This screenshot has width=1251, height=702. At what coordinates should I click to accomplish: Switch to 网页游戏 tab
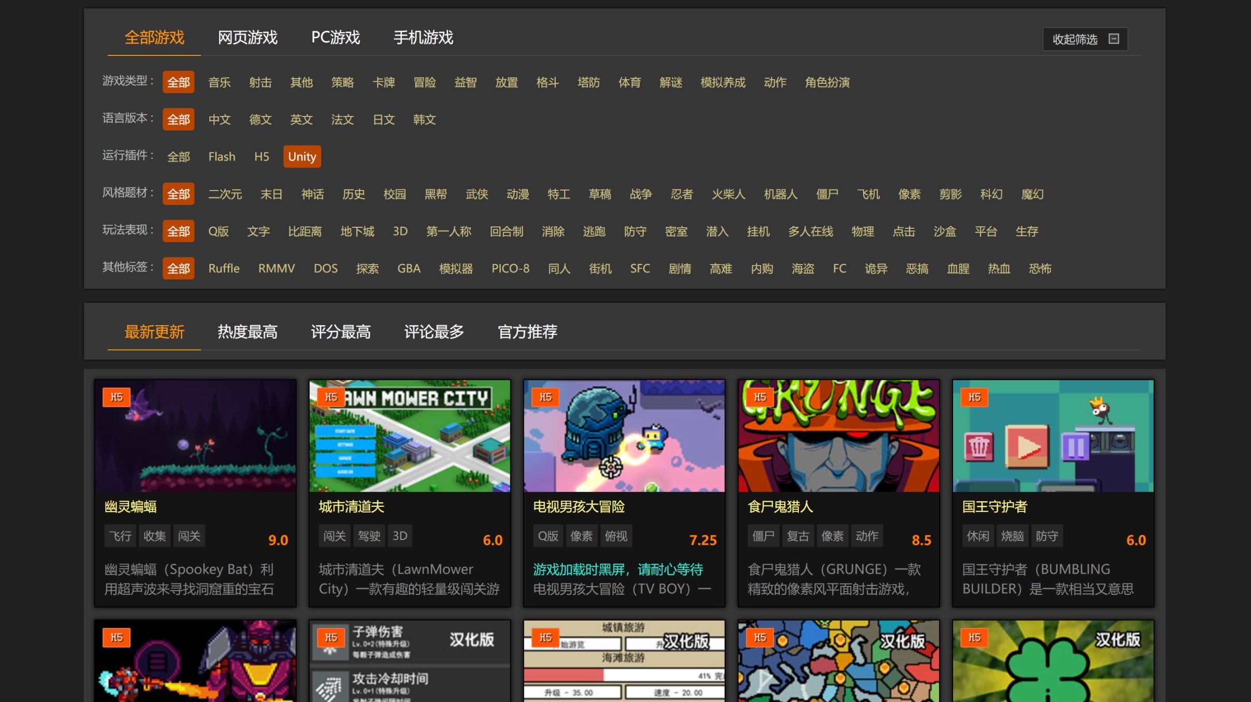(248, 38)
